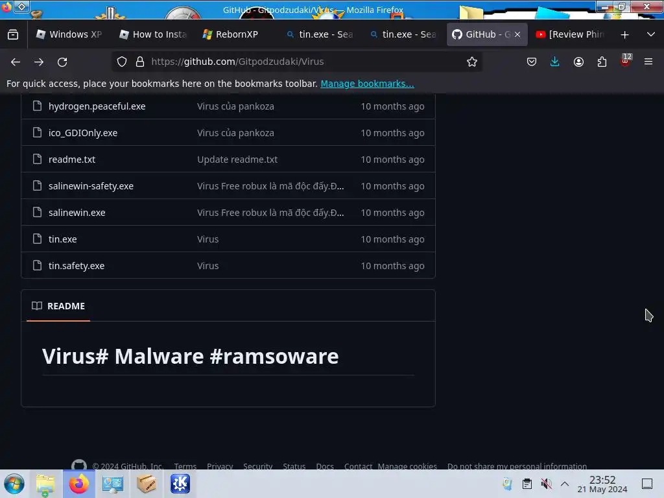Click the clipboard tray icon

tap(527, 484)
